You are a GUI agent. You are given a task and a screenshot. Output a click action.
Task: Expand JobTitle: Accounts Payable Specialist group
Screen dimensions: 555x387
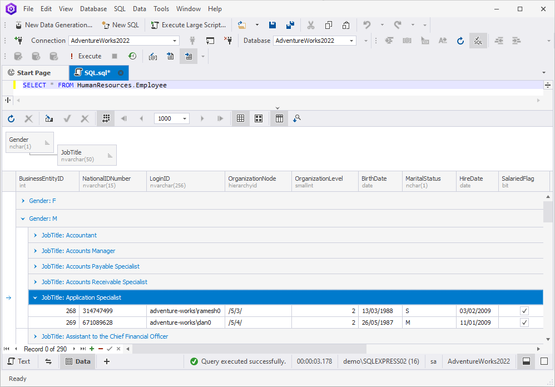36,266
